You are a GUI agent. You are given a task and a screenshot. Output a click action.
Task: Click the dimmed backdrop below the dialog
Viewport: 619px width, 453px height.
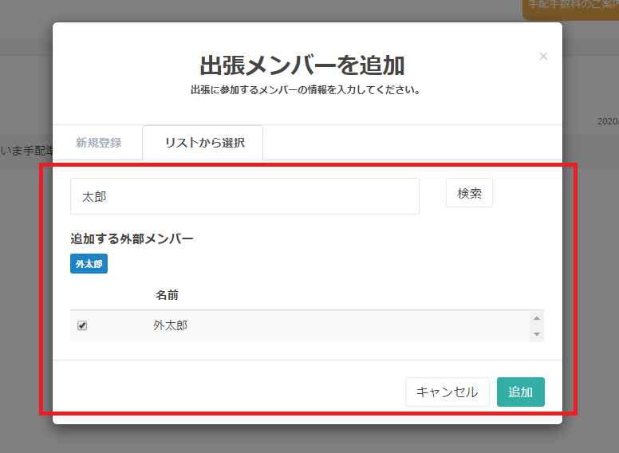tap(308, 439)
